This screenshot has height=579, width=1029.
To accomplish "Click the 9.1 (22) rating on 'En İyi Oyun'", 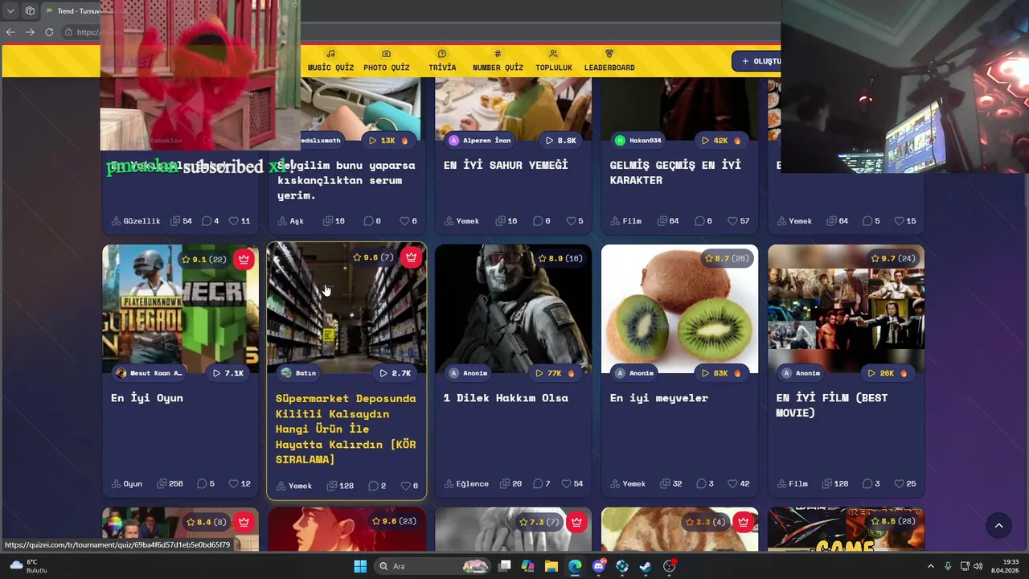I will pyautogui.click(x=204, y=259).
